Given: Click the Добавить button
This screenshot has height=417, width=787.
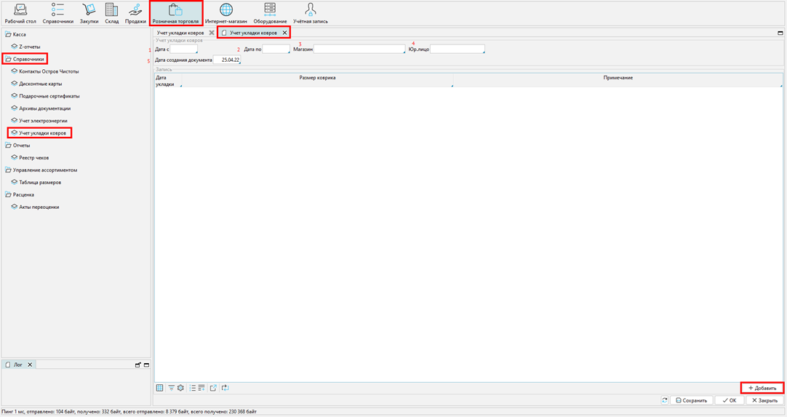Looking at the screenshot, I should coord(762,388).
